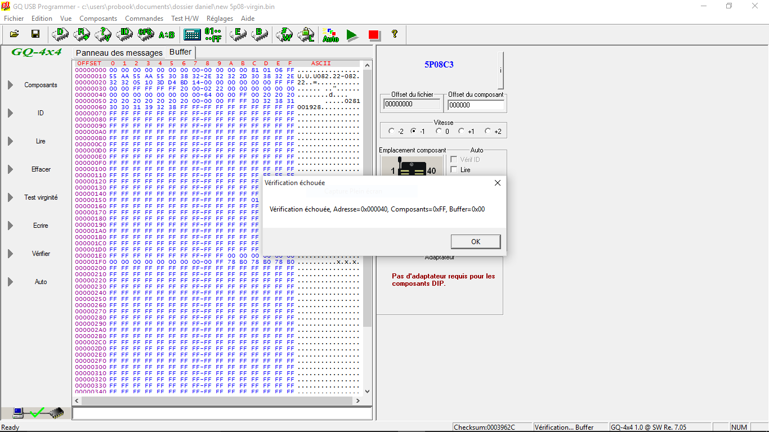Click the text field below the buffer

[222, 413]
